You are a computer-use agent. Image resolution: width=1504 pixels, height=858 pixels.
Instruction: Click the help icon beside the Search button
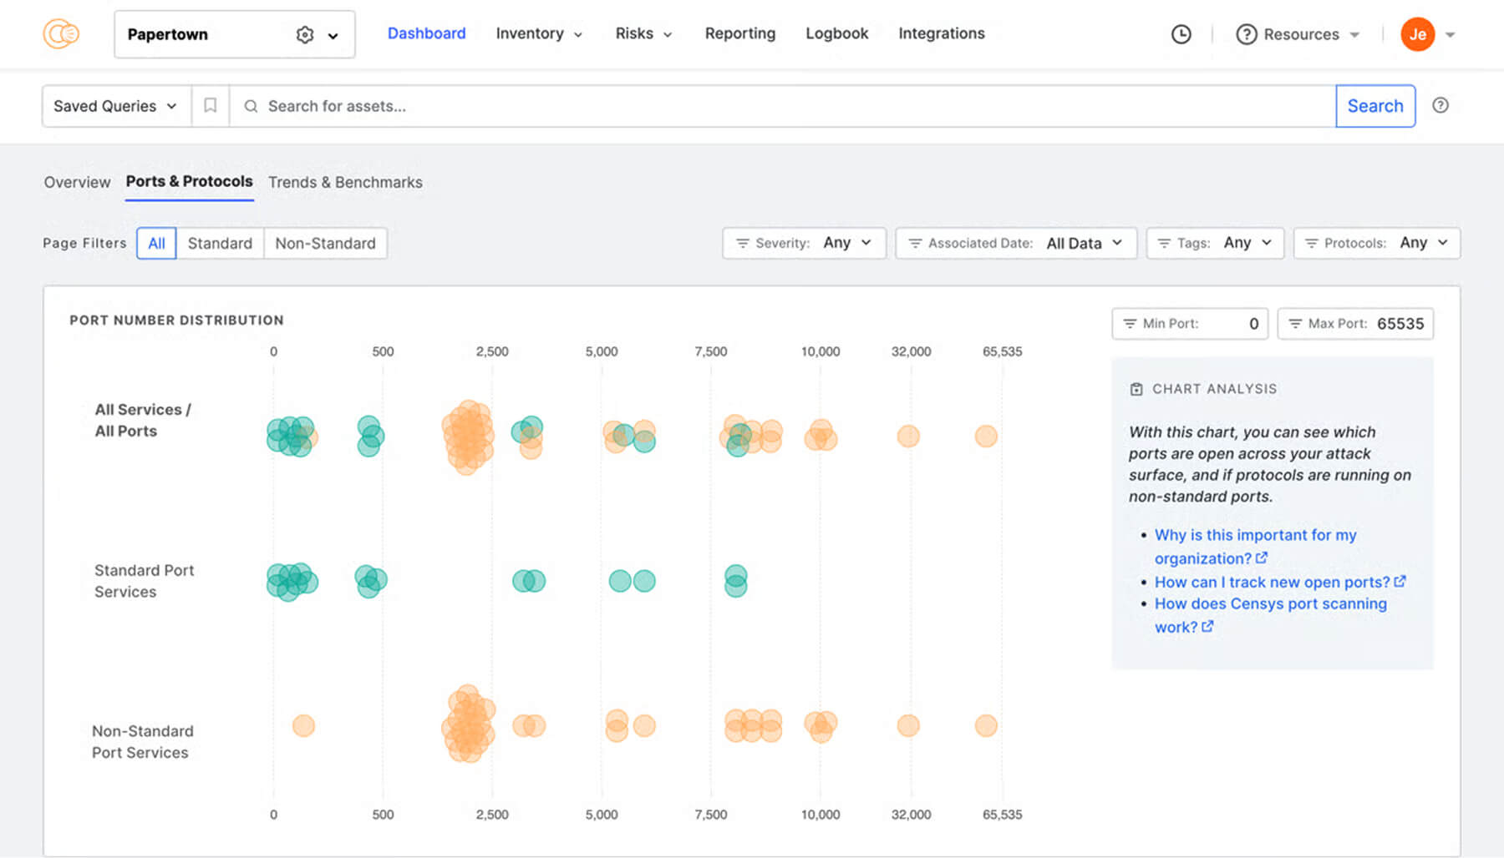[x=1440, y=105]
